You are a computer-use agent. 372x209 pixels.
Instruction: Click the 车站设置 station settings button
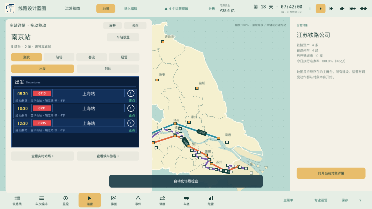pyautogui.click(x=123, y=37)
